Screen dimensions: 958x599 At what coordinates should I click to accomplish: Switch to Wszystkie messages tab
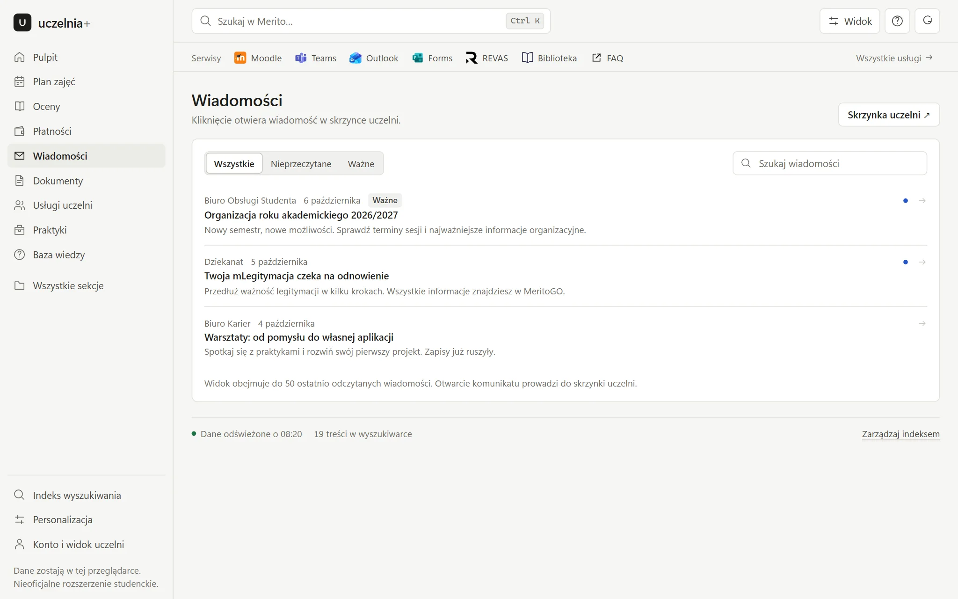pyautogui.click(x=234, y=164)
